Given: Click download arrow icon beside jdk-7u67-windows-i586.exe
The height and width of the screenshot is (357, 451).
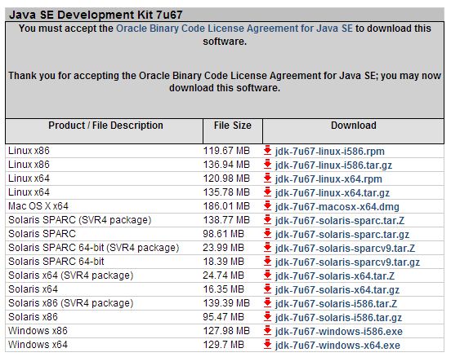Looking at the screenshot, I should point(267,331).
